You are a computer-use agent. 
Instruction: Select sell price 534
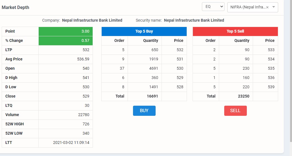point(271,59)
